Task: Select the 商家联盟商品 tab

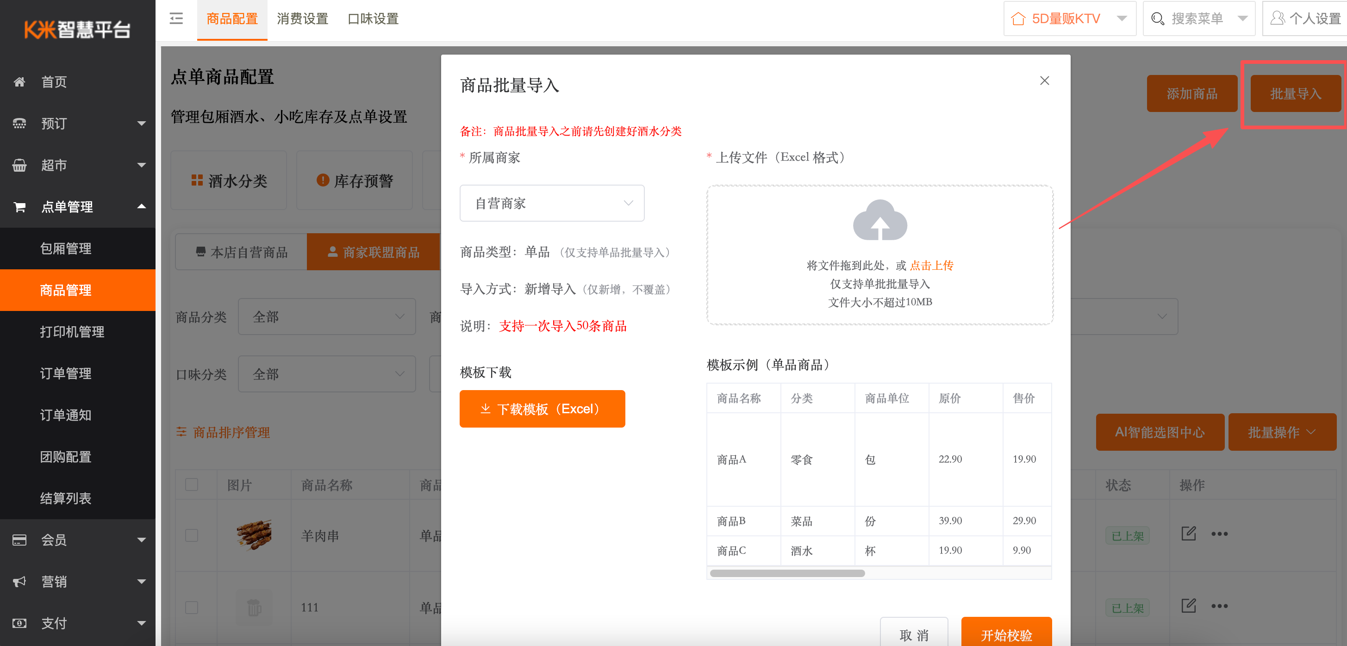Action: [374, 252]
